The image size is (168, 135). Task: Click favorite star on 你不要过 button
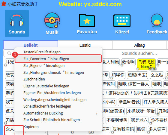[x=151, y=123]
